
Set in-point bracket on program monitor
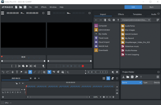coord(12,66)
